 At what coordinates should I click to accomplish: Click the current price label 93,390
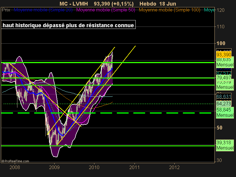224,55
